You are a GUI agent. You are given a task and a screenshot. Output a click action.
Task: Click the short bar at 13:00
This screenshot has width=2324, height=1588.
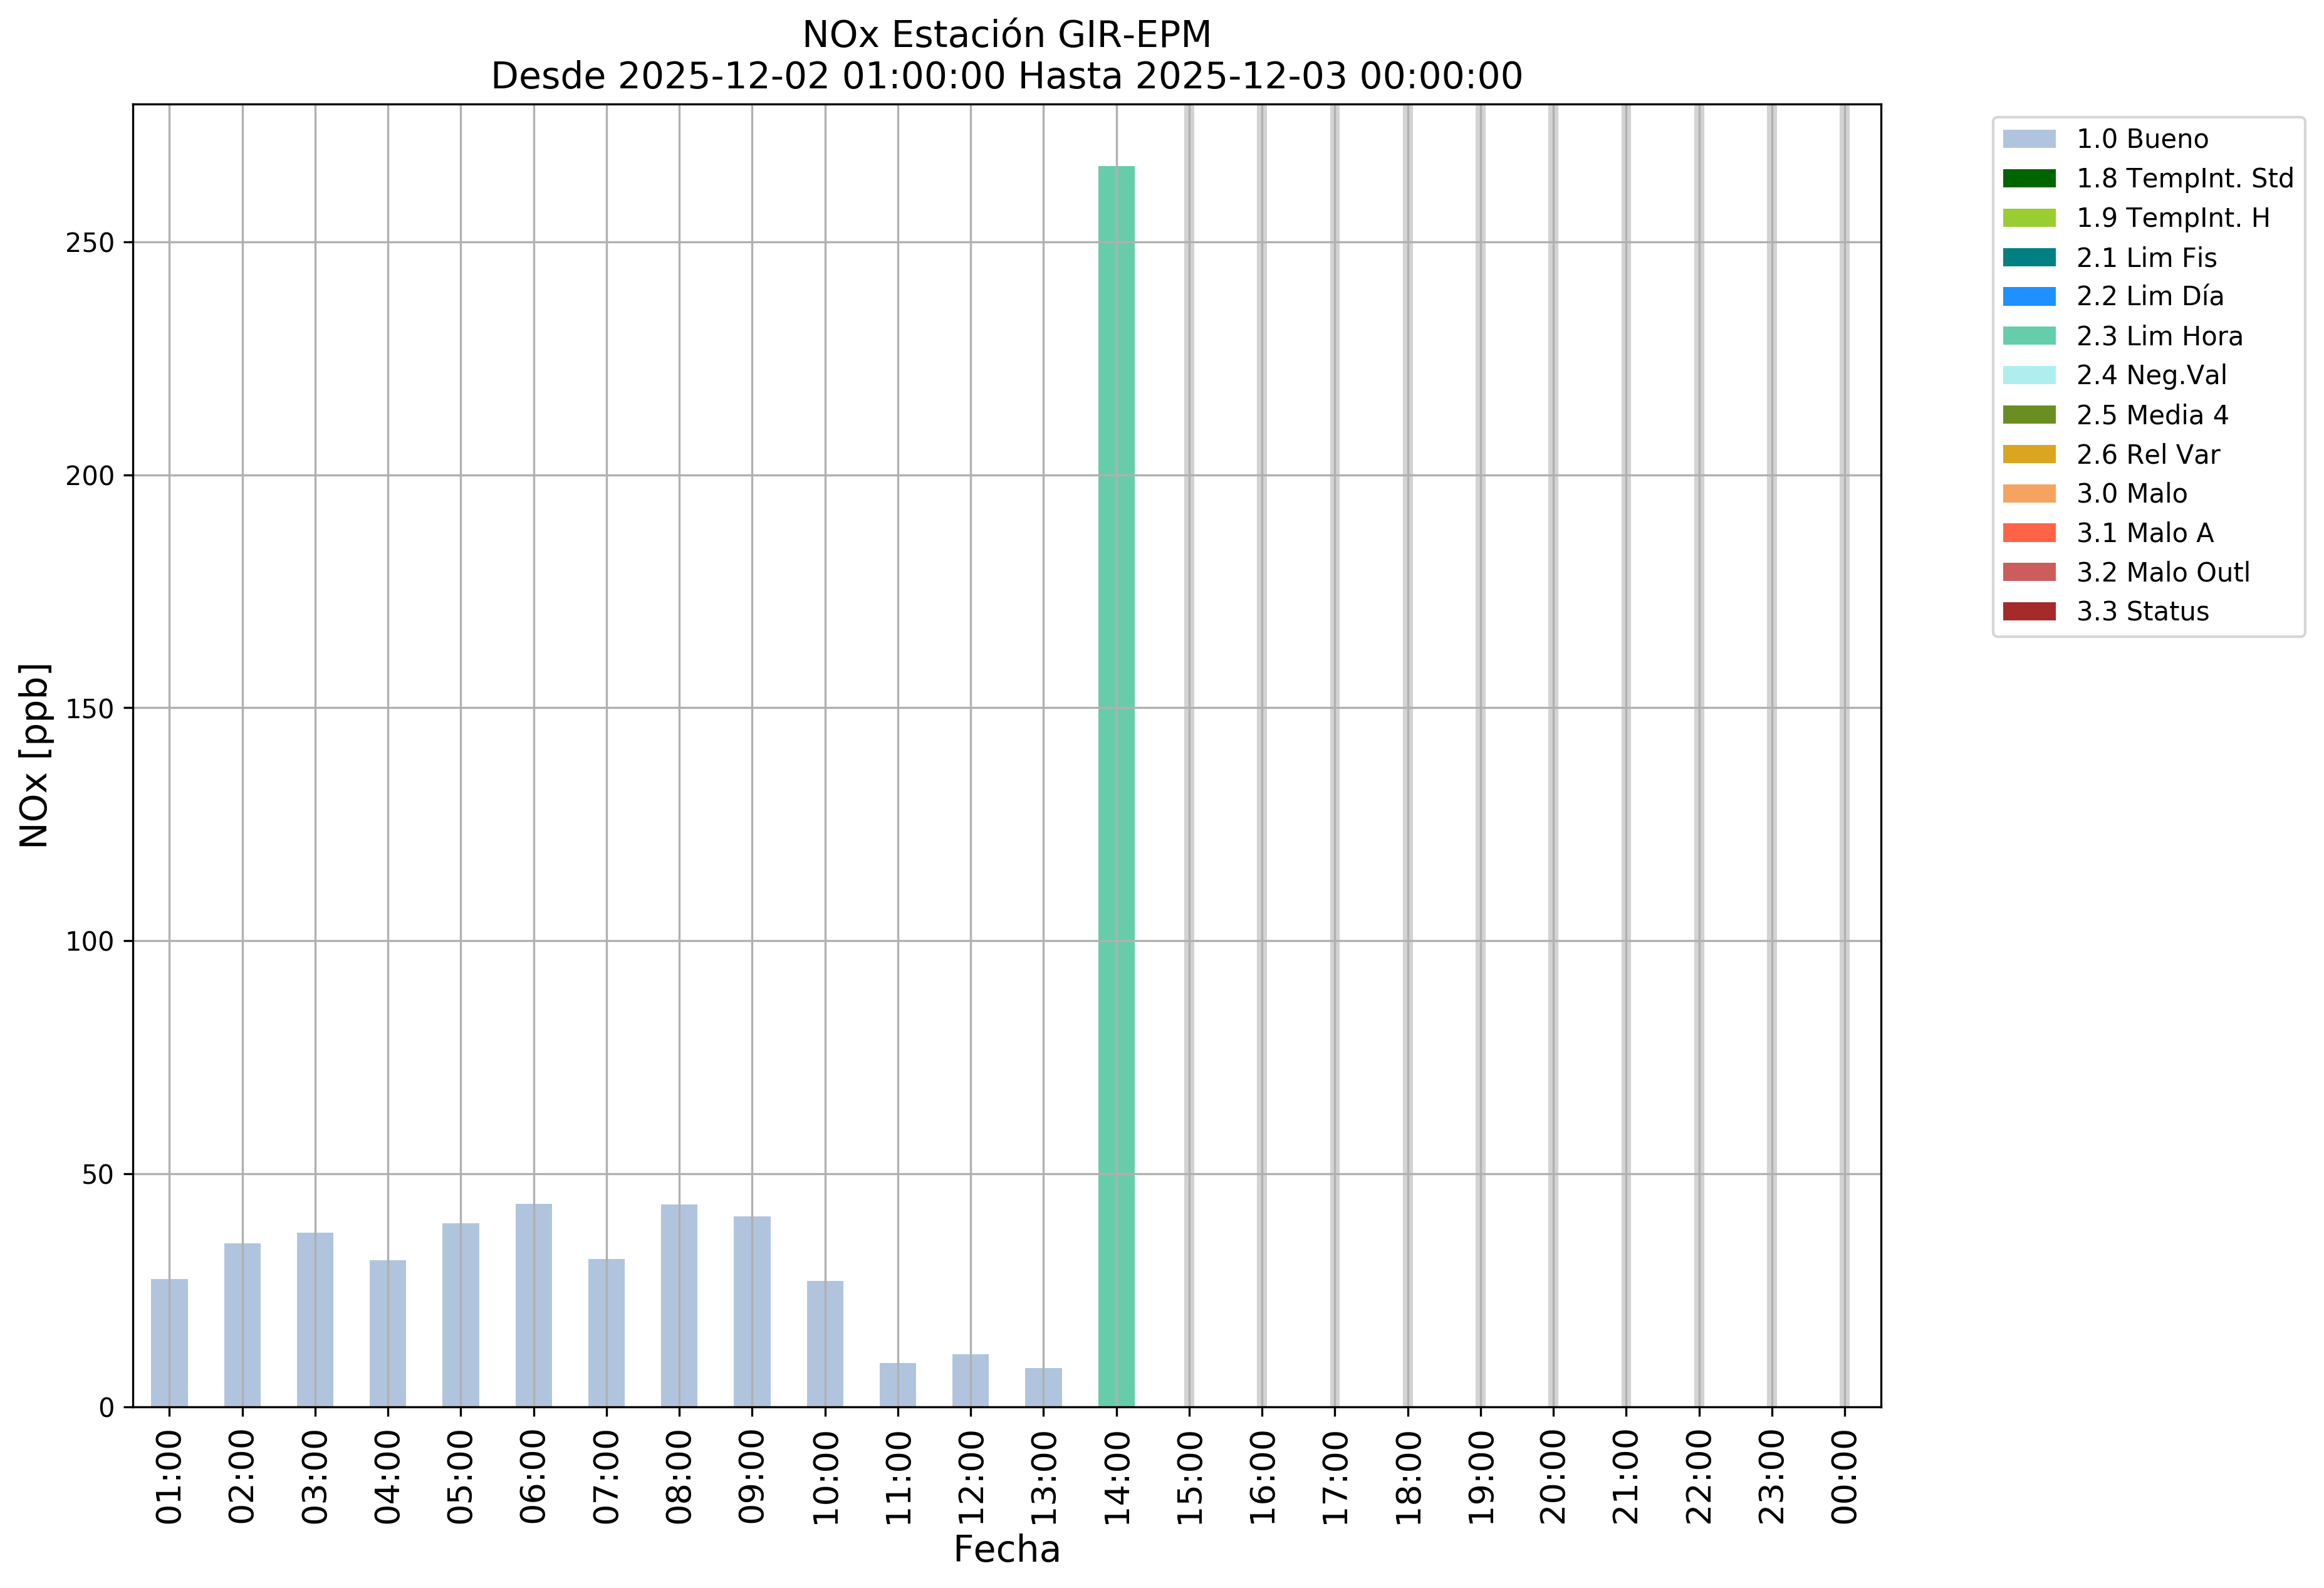[x=1043, y=1387]
